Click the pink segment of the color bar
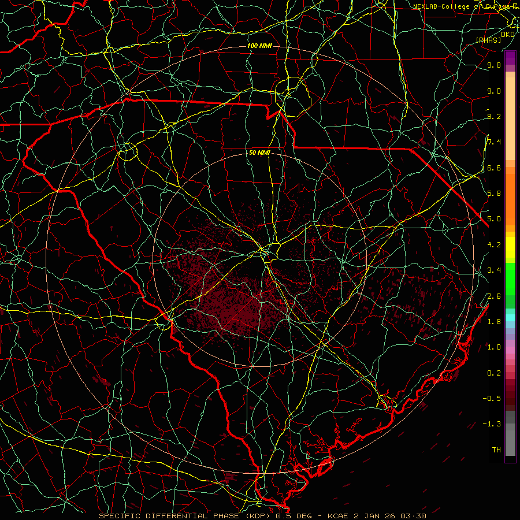Viewport: 520px width, 520px height. click(510, 350)
